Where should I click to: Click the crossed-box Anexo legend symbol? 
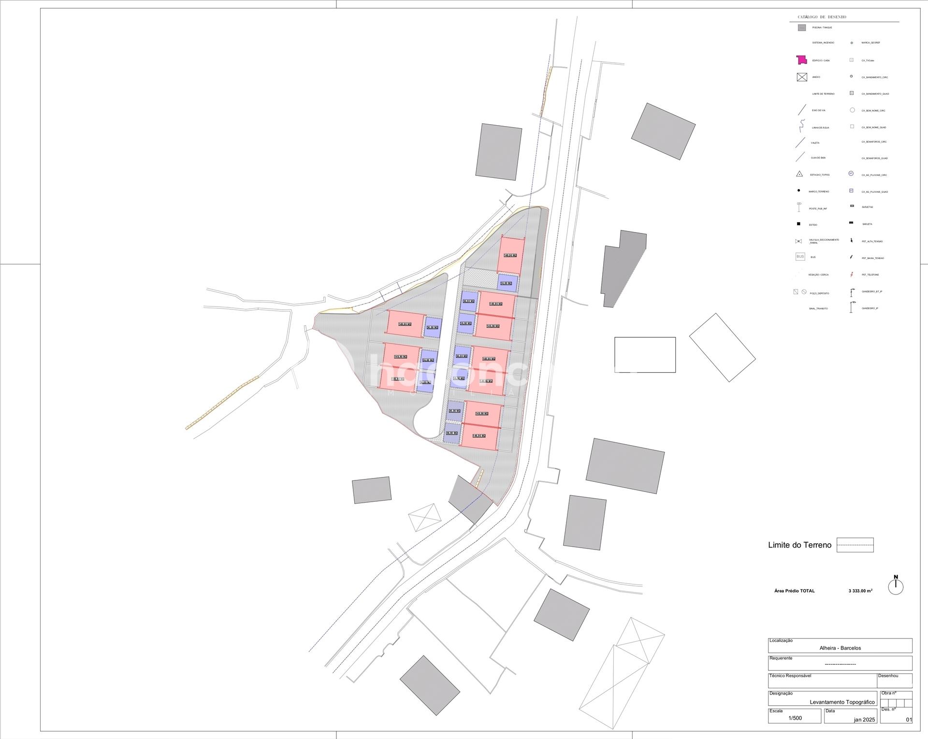click(801, 77)
